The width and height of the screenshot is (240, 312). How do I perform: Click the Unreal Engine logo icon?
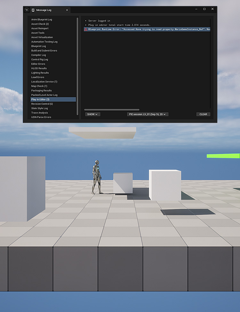27,10
